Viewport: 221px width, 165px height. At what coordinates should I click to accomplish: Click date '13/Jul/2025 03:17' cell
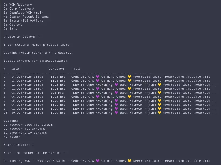coord(27,81)
